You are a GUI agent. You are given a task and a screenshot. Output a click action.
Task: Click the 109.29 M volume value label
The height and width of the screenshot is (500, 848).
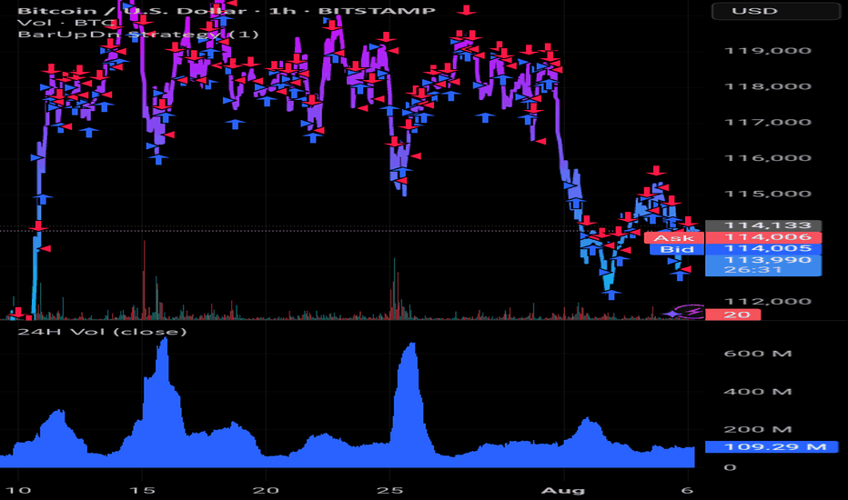click(x=772, y=447)
